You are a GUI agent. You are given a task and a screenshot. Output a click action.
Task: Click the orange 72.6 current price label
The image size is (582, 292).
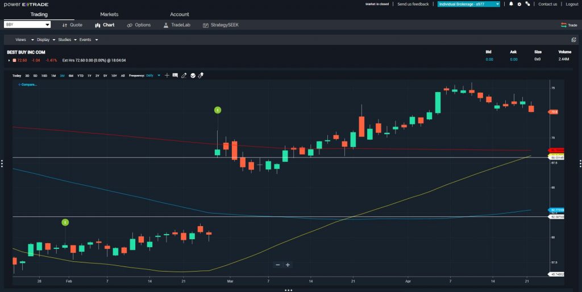click(554, 112)
